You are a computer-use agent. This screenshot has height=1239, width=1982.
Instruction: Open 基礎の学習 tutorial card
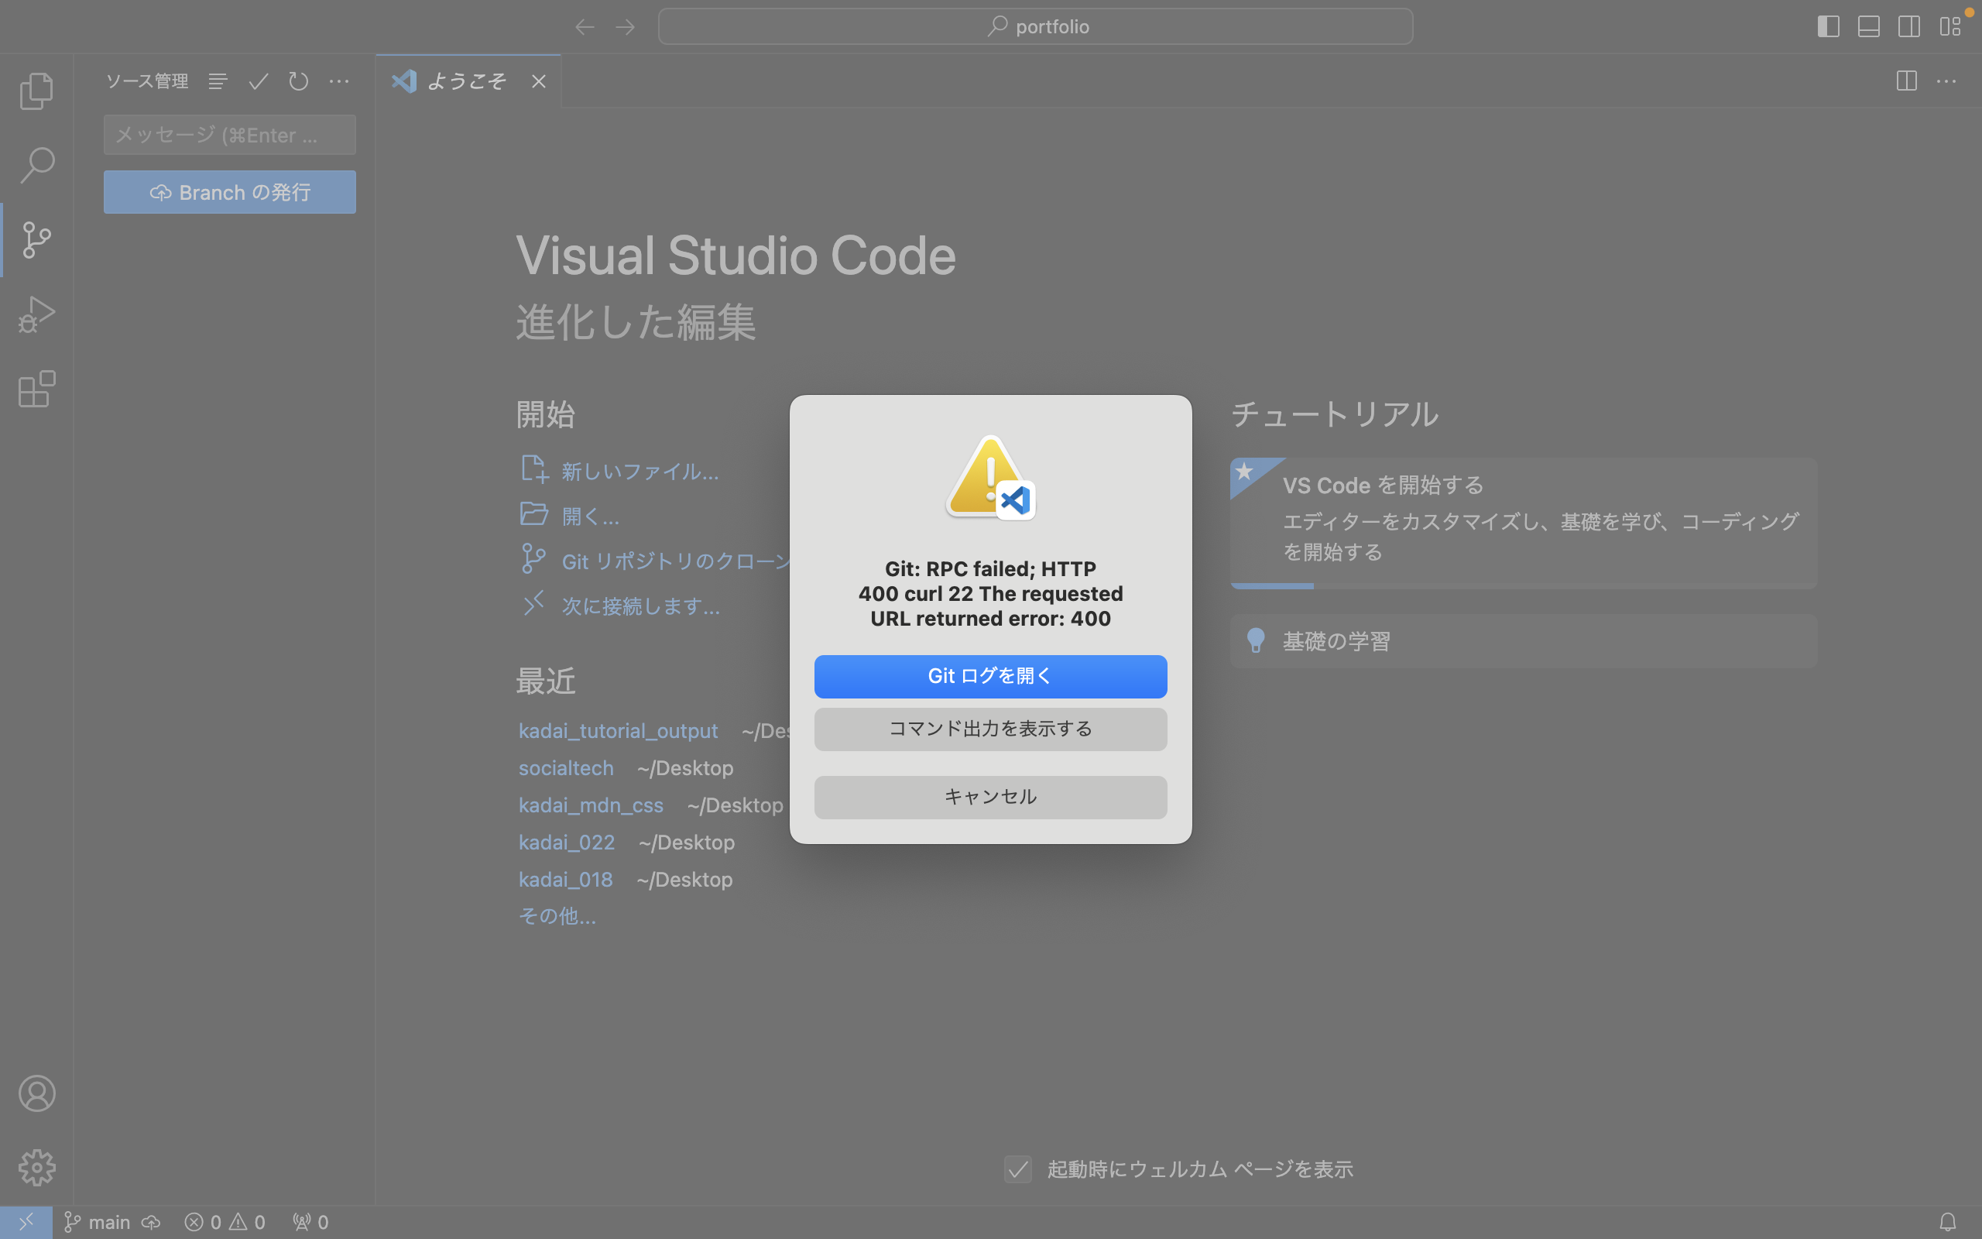point(1524,641)
